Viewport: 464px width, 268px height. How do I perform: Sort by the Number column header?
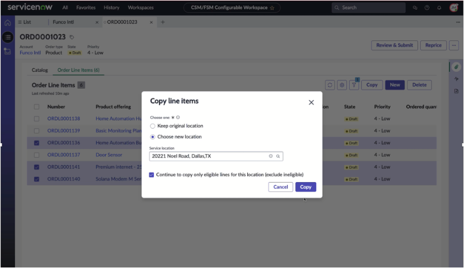click(x=56, y=107)
